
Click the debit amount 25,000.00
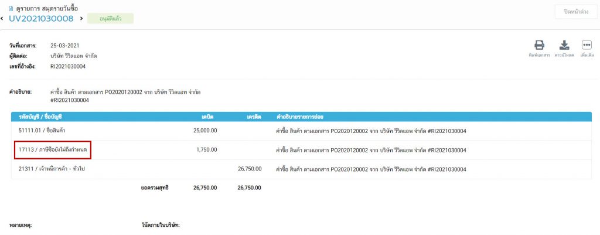pyautogui.click(x=205, y=131)
